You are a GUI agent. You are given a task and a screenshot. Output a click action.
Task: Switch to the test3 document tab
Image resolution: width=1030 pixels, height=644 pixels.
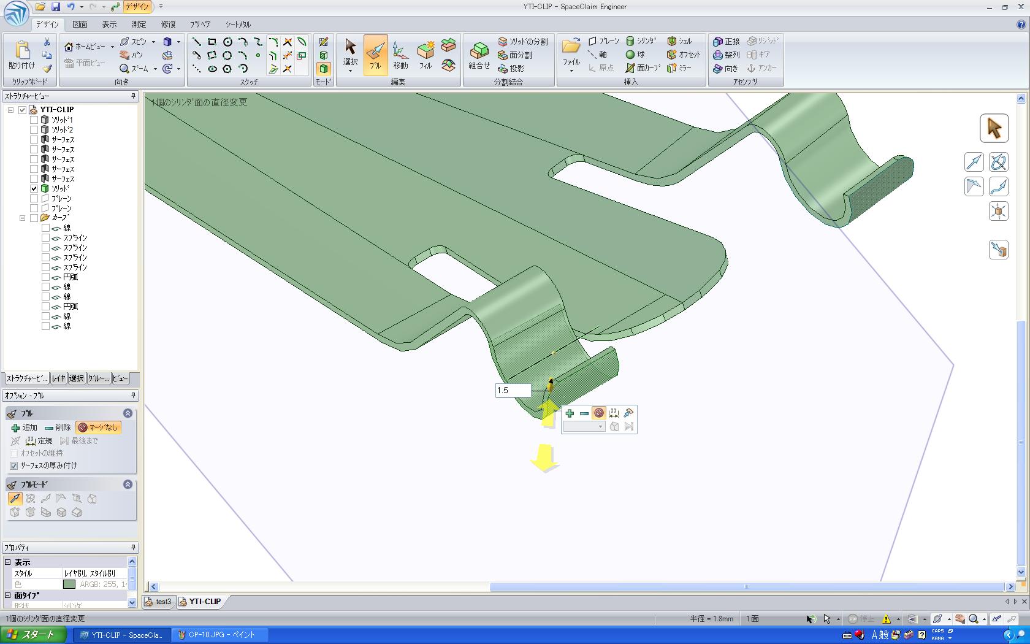click(x=158, y=602)
